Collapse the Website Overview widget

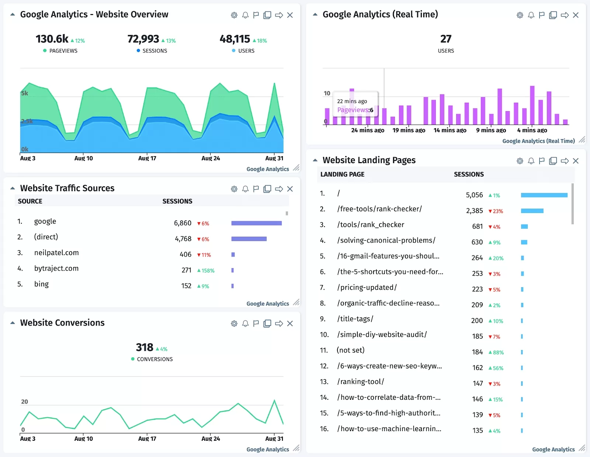[x=12, y=14]
